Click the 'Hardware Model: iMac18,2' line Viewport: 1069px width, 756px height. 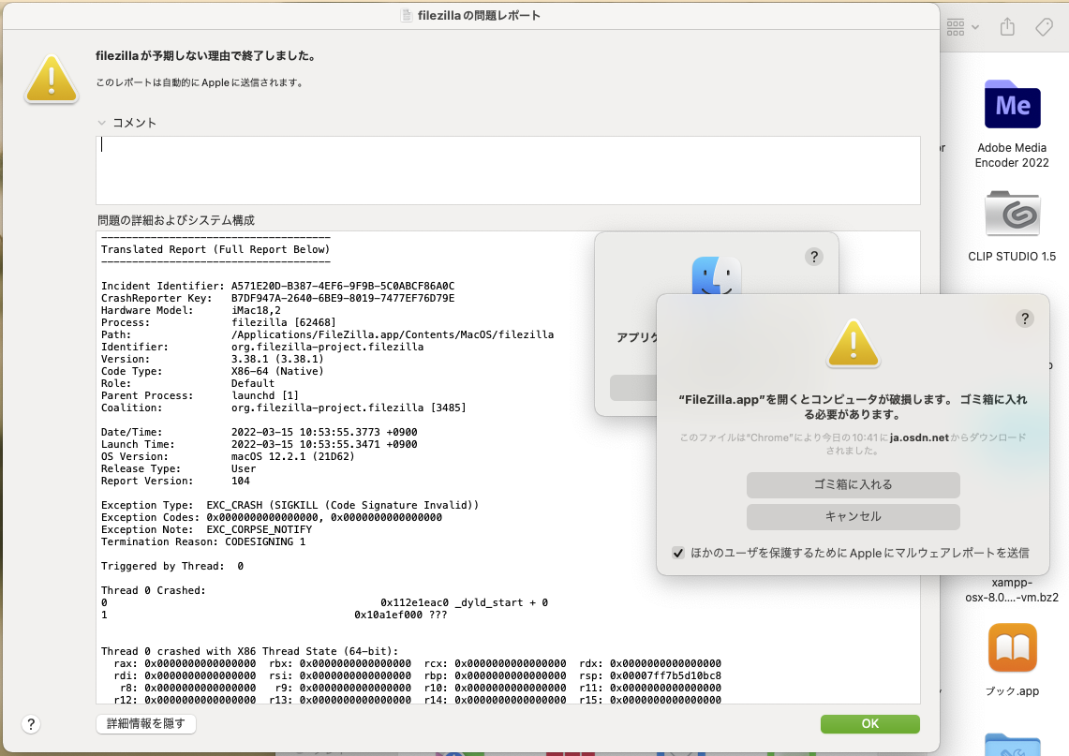point(191,311)
